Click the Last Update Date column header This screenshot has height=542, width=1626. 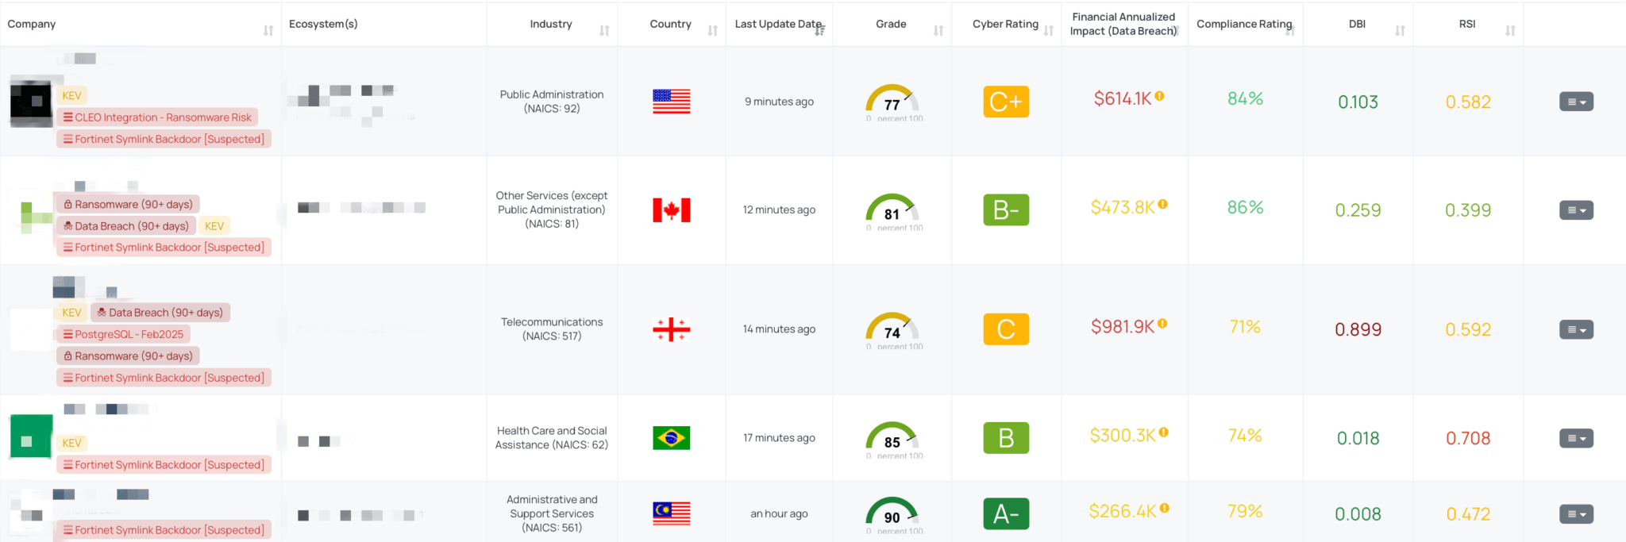777,24
